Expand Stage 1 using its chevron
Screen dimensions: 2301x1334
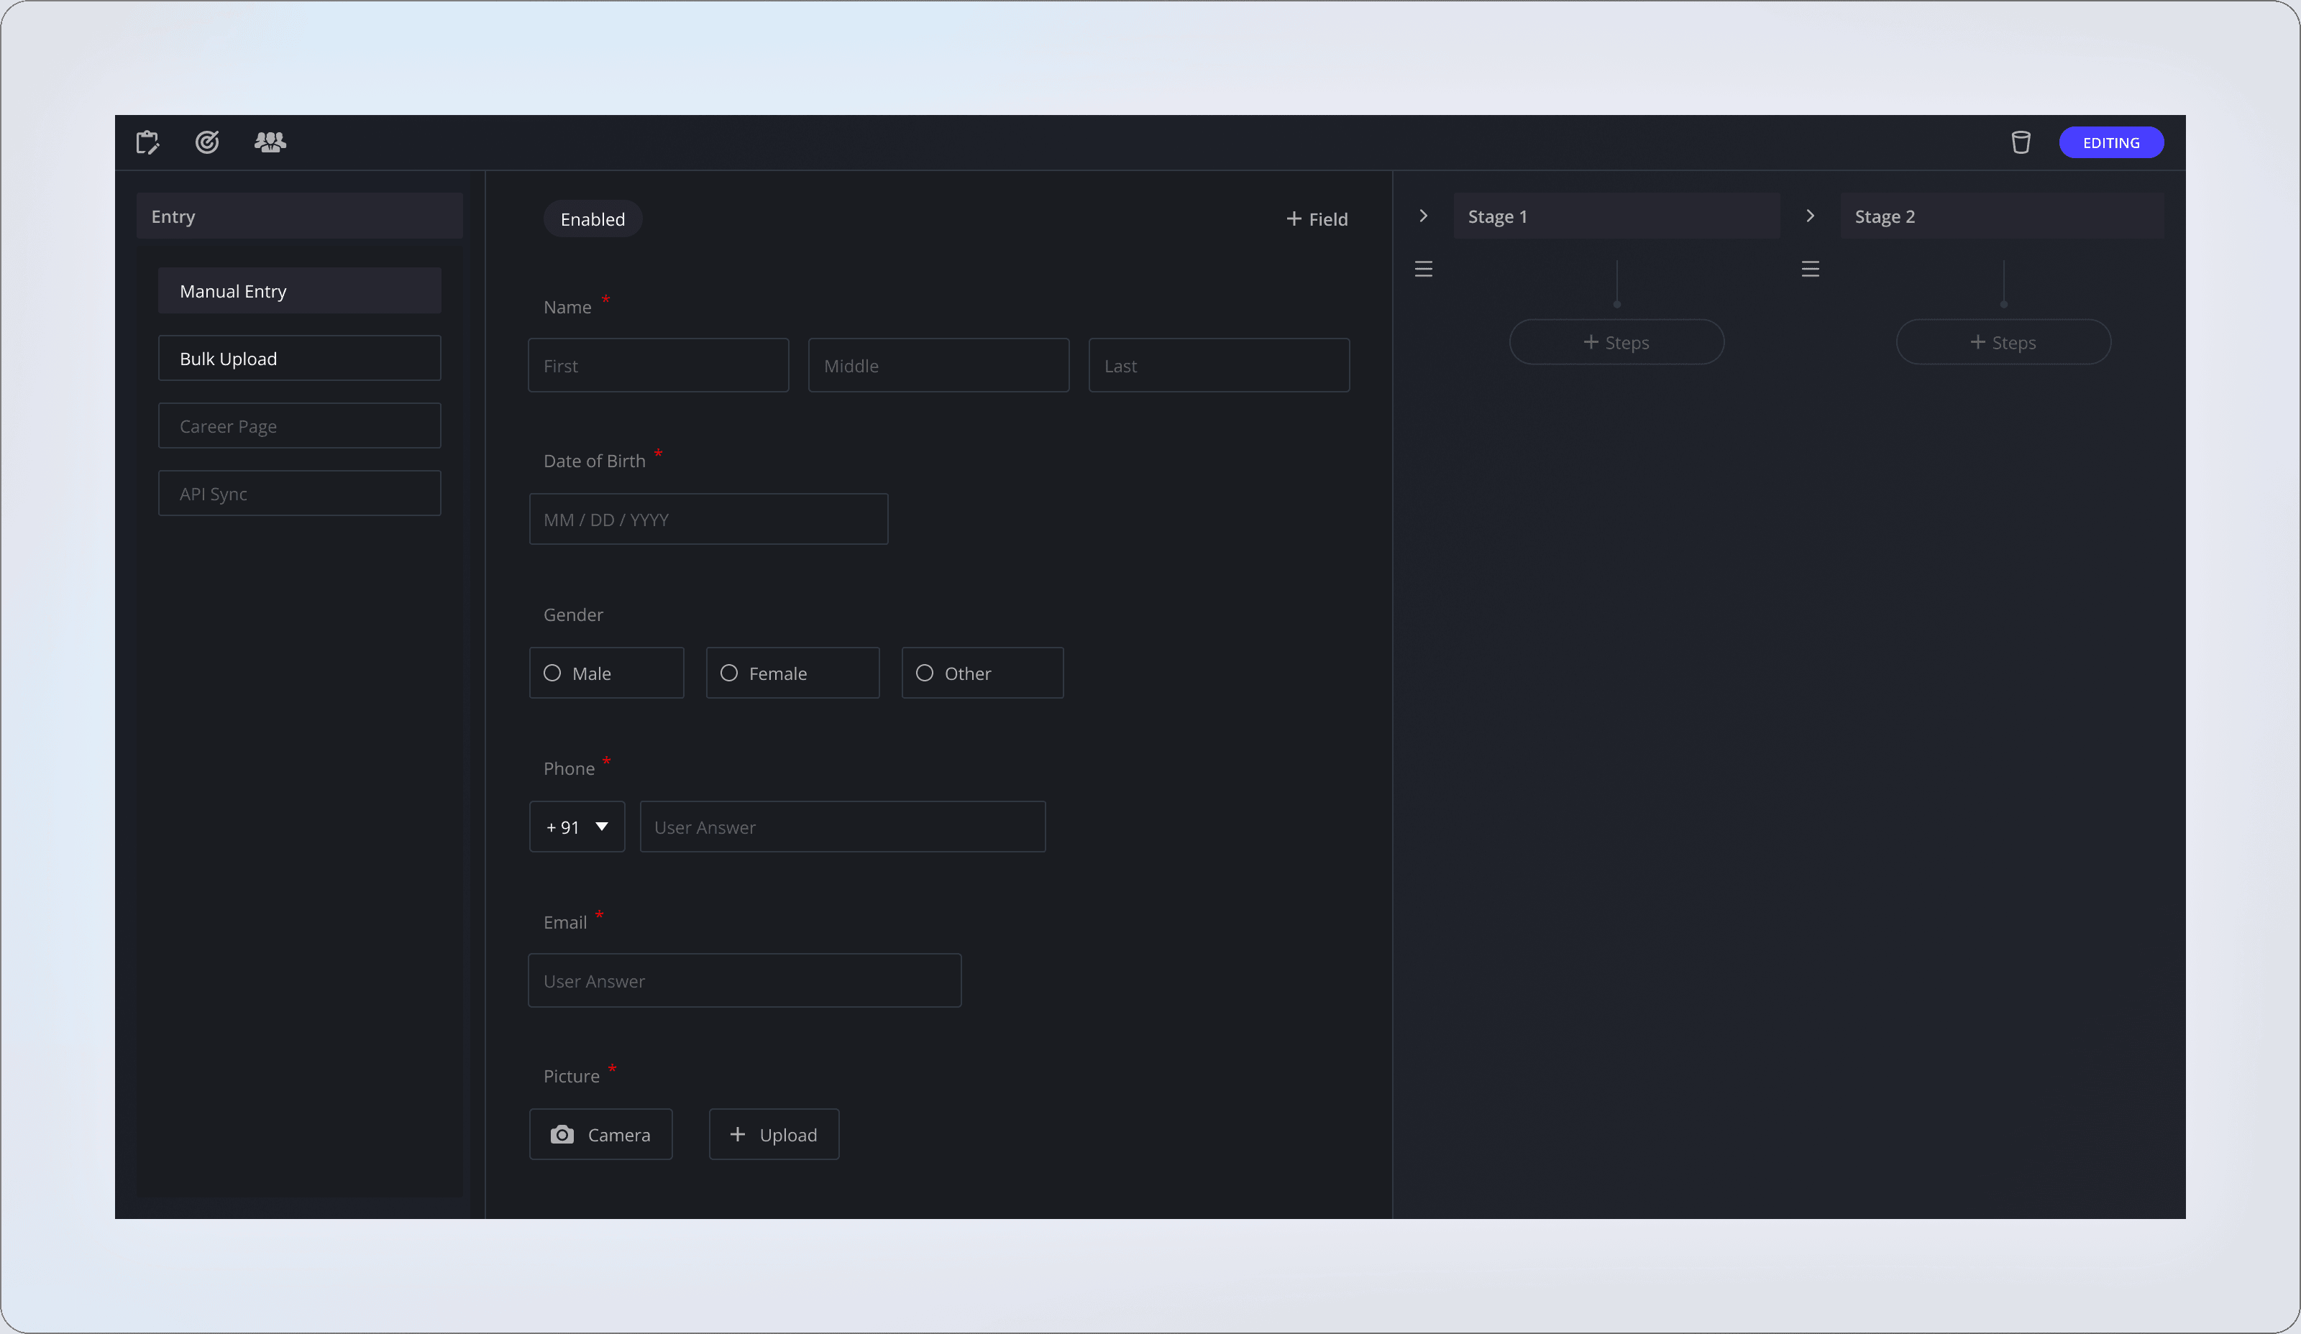1422,216
